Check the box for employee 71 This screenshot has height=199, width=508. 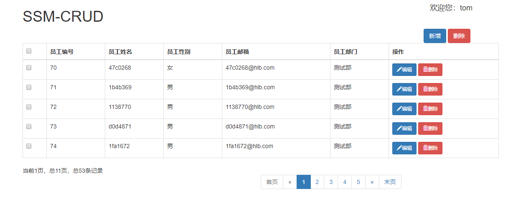29,87
